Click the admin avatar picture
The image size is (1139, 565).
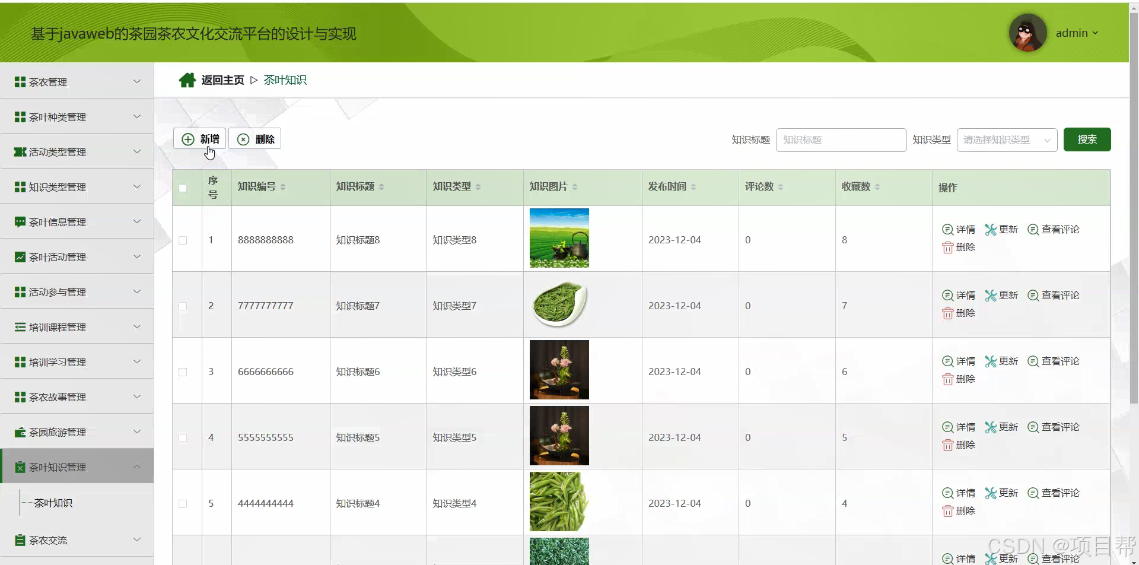1027,33
